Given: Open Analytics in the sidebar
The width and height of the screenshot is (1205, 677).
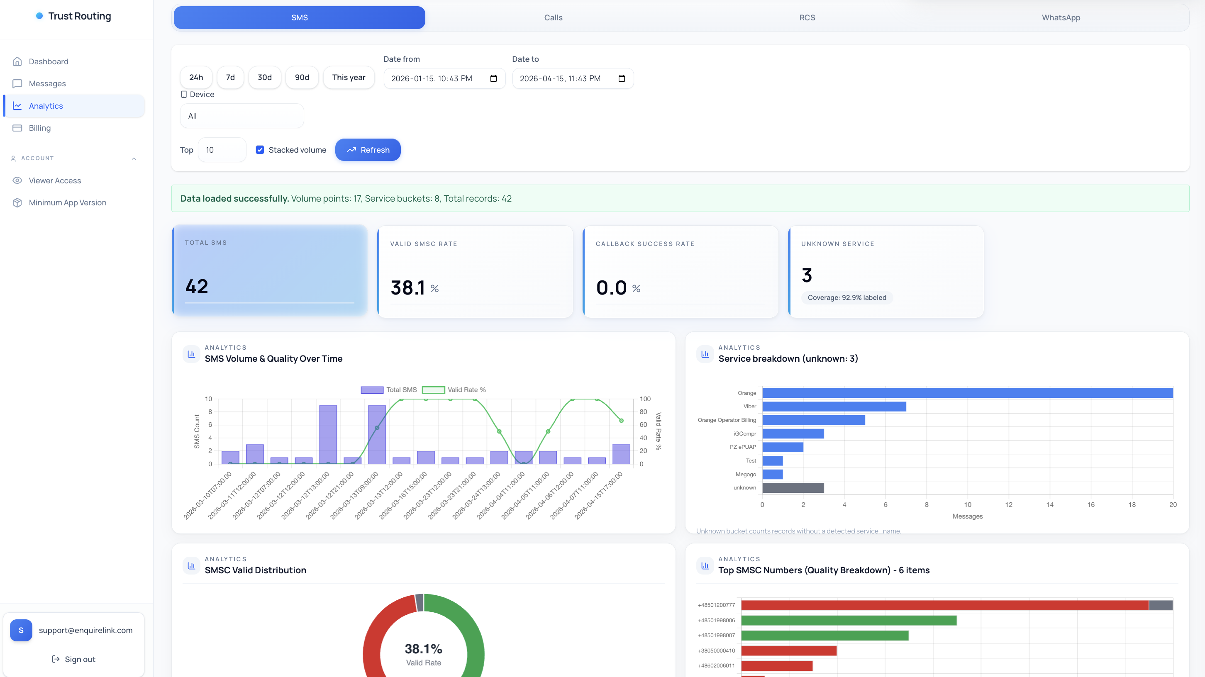Looking at the screenshot, I should pyautogui.click(x=74, y=106).
